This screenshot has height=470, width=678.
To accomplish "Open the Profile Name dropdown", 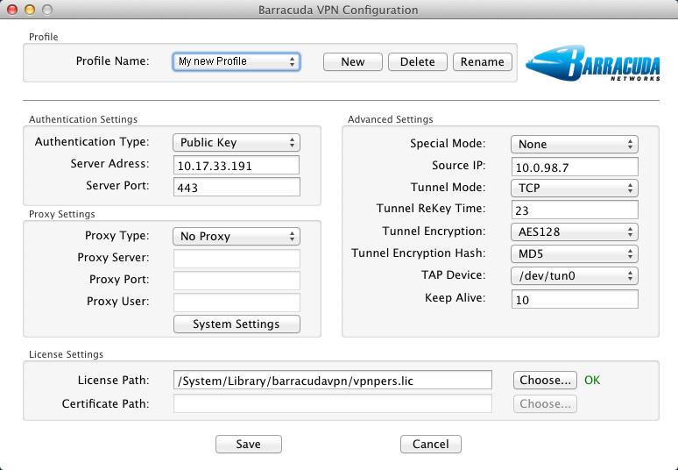I will click(237, 61).
